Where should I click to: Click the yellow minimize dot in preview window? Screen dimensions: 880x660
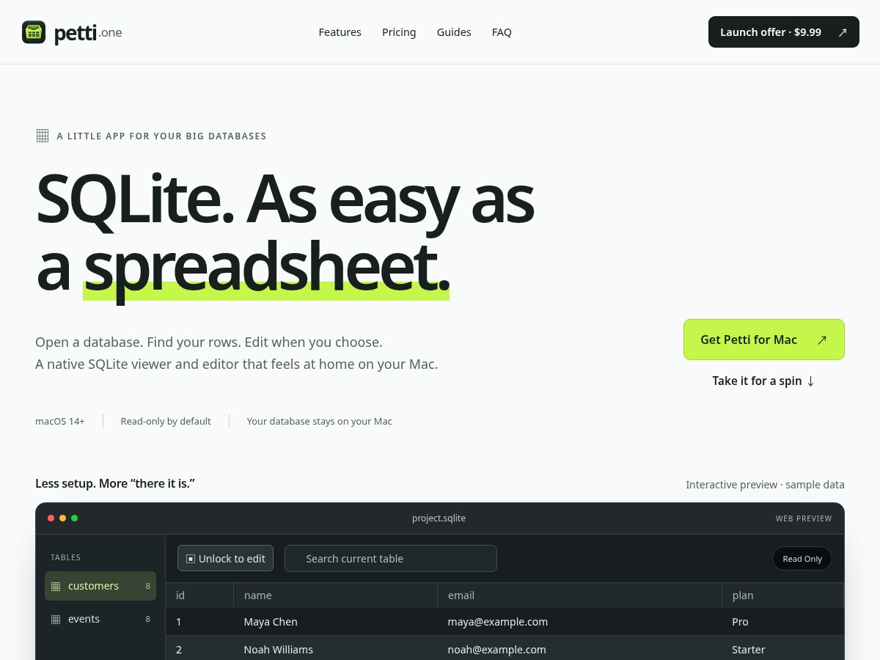62,518
